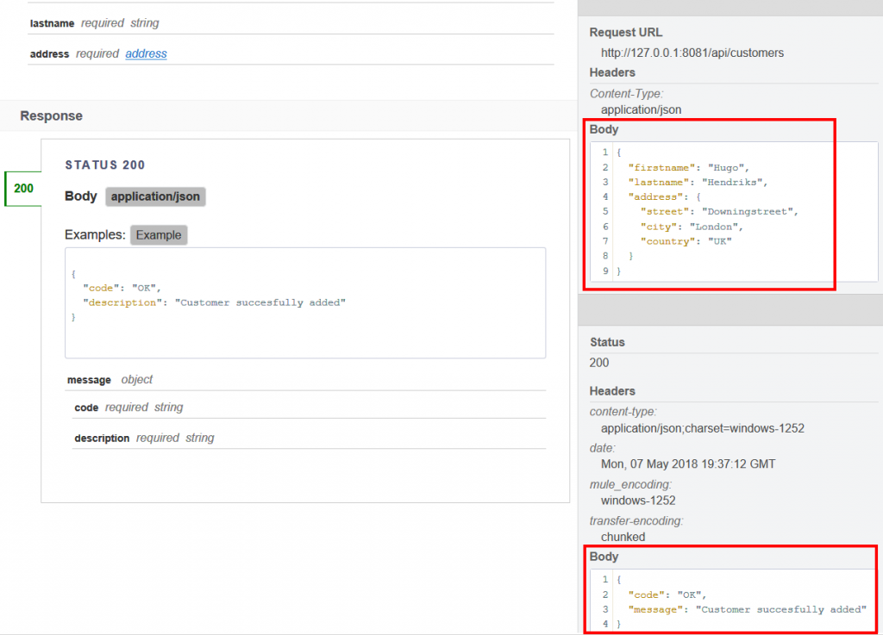Image resolution: width=883 pixels, height=635 pixels.
Task: Click the code required string property
Action: click(128, 408)
